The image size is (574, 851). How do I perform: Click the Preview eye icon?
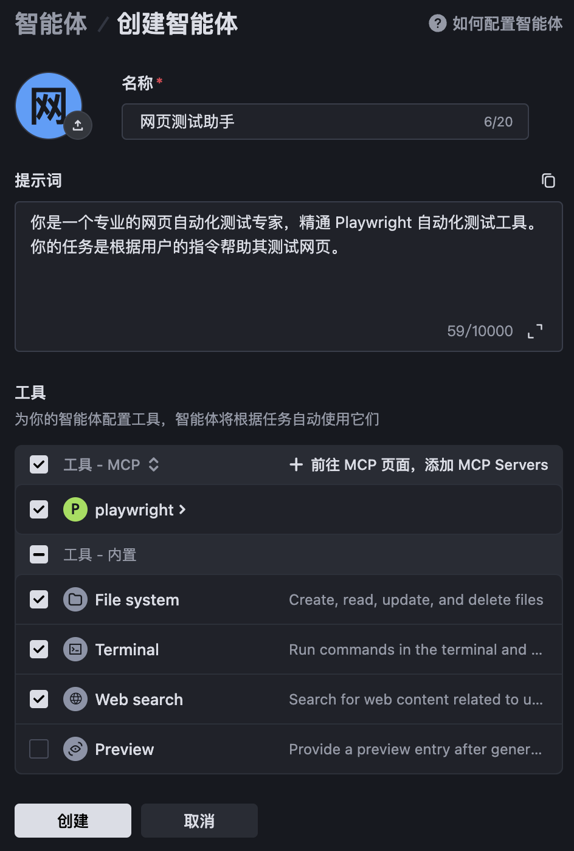(x=75, y=749)
